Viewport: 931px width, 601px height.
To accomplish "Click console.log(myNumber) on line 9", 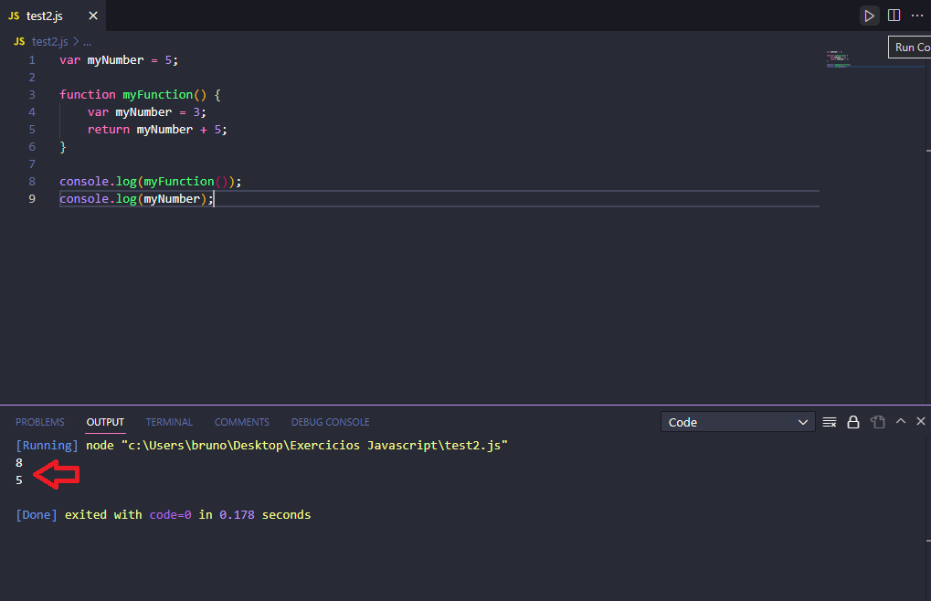I will pyautogui.click(x=136, y=199).
